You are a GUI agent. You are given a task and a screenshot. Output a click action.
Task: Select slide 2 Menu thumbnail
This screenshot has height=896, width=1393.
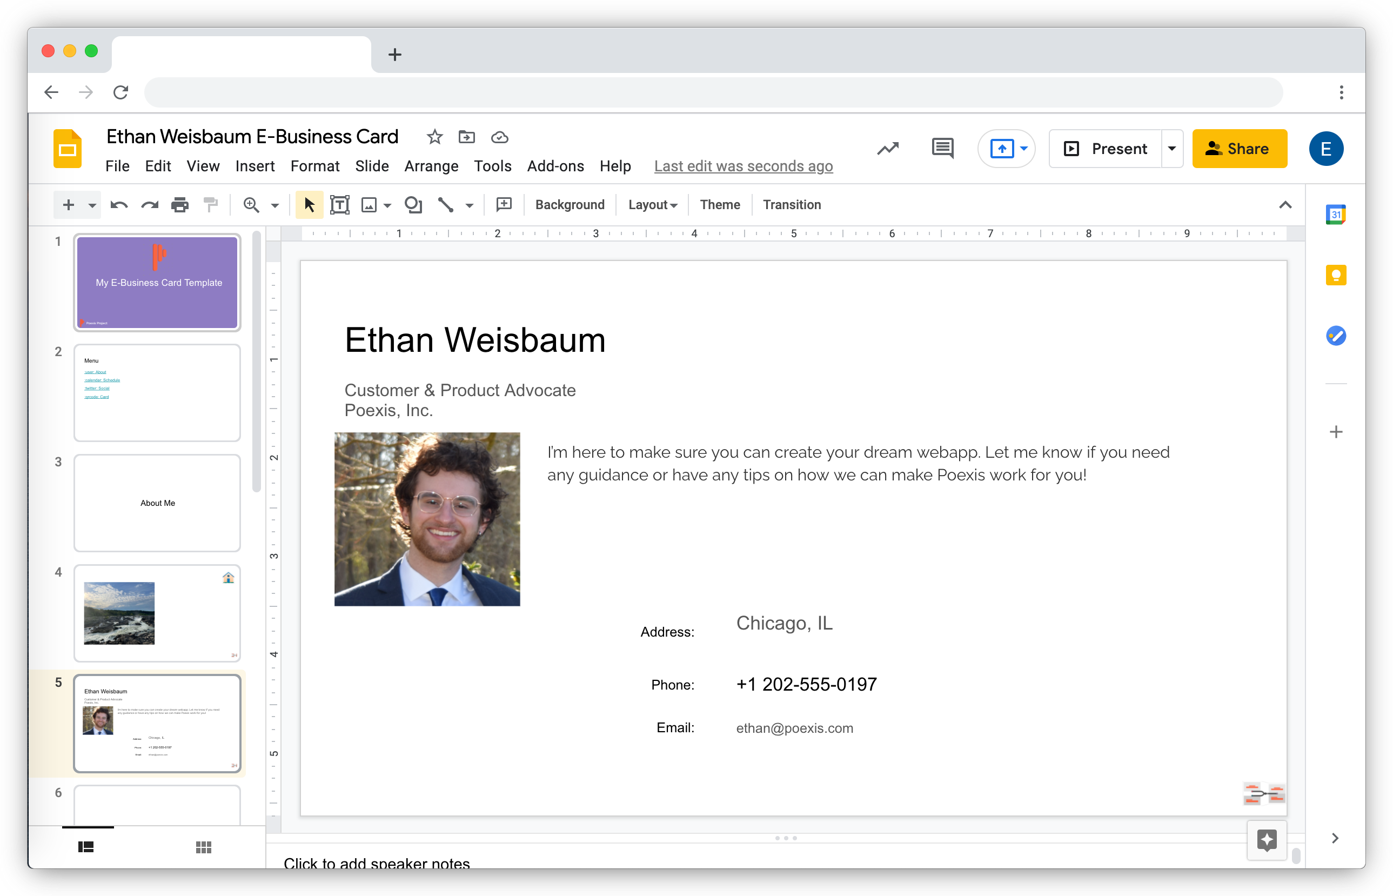click(x=157, y=393)
